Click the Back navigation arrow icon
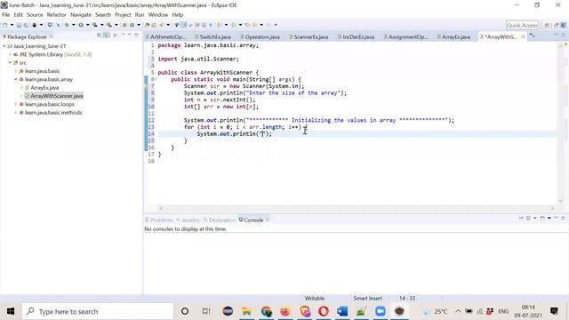569x320 pixels. pos(255,25)
